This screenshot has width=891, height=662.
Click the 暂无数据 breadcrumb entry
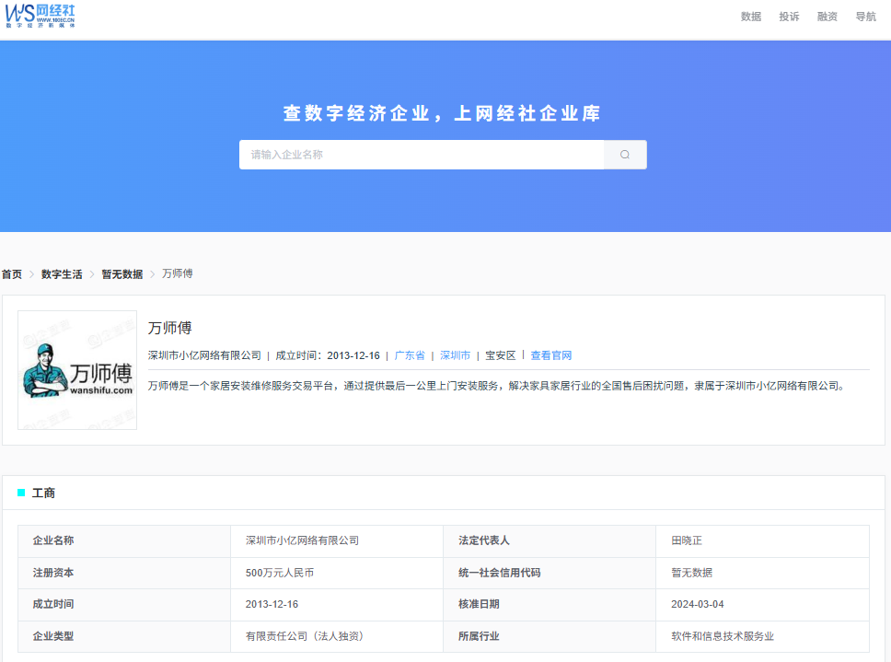121,273
